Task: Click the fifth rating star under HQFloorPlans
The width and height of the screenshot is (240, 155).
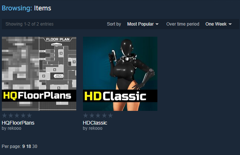Action: (29, 115)
